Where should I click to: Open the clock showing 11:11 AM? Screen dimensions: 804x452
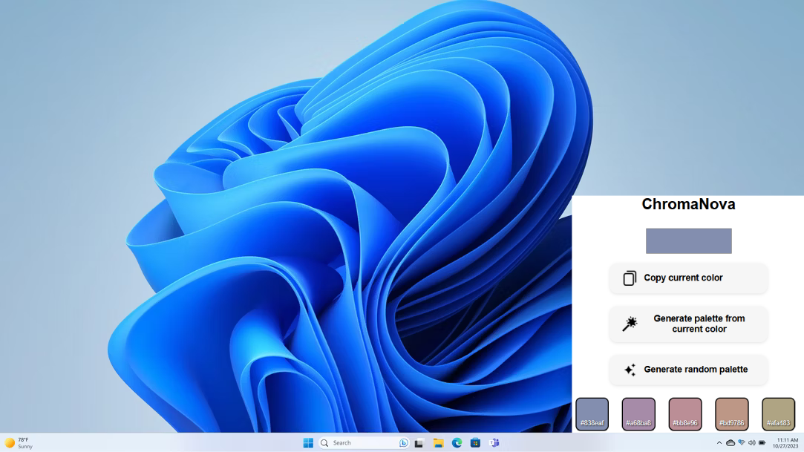coord(787,443)
